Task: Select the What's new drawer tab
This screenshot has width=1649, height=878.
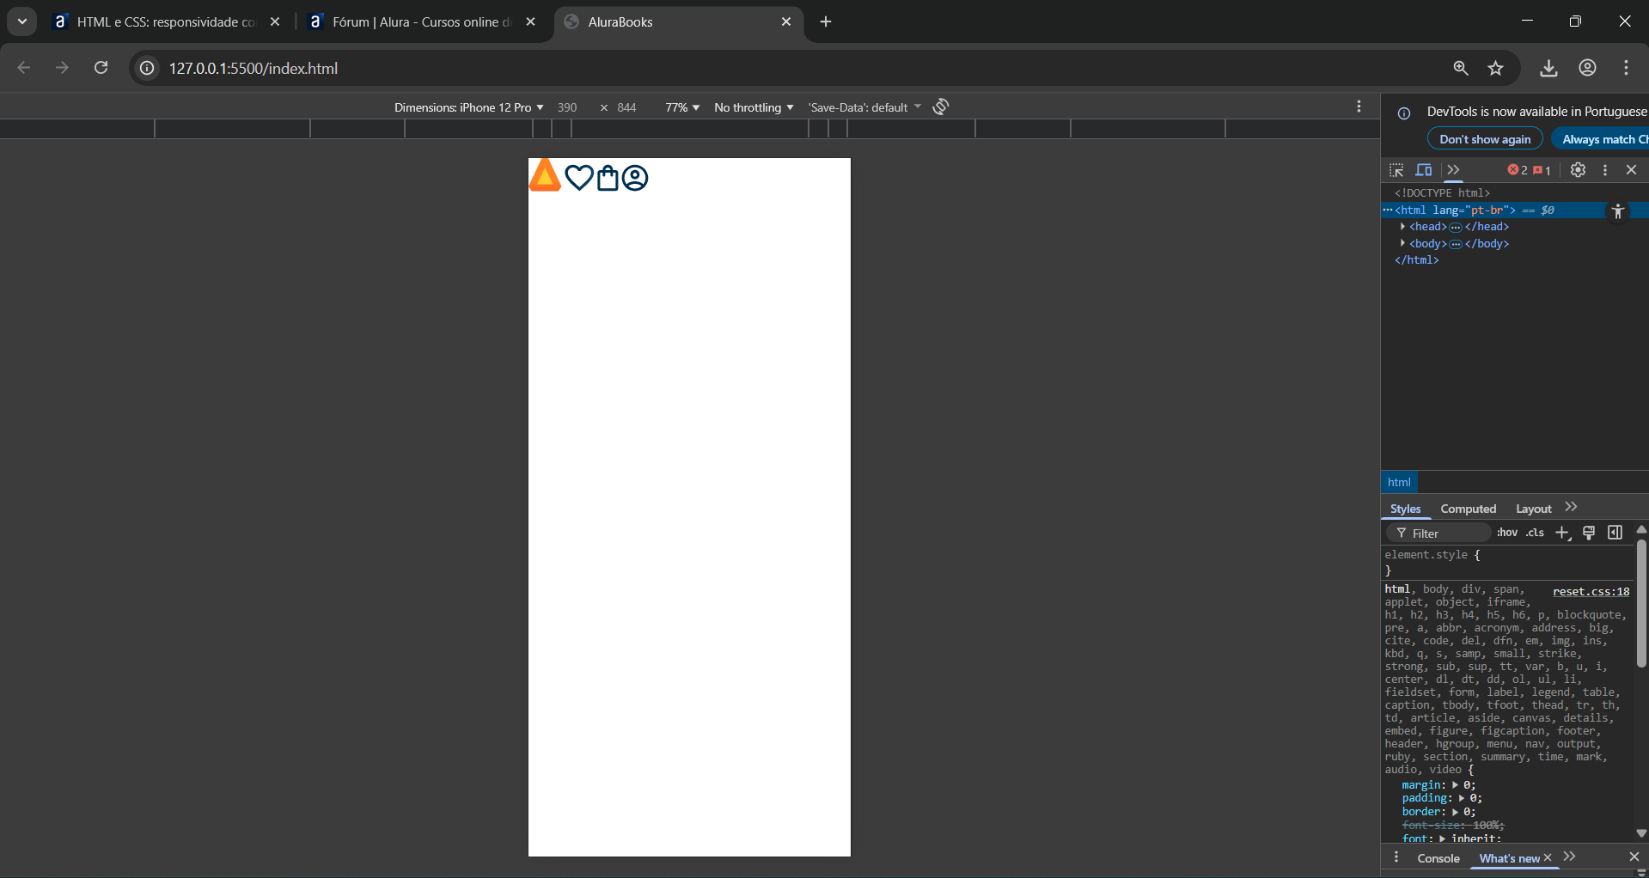Action: [x=1509, y=858]
